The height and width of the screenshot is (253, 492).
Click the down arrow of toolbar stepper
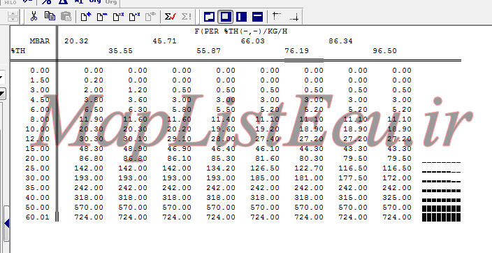click(x=13, y=20)
